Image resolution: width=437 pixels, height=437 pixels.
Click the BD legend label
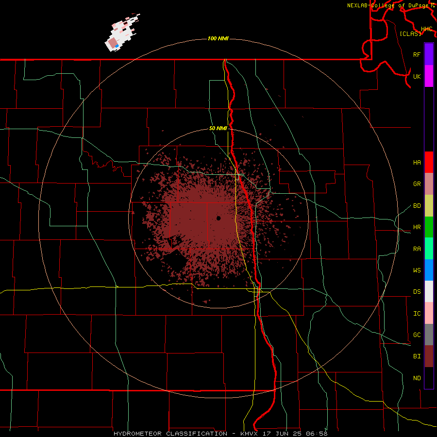click(x=417, y=206)
